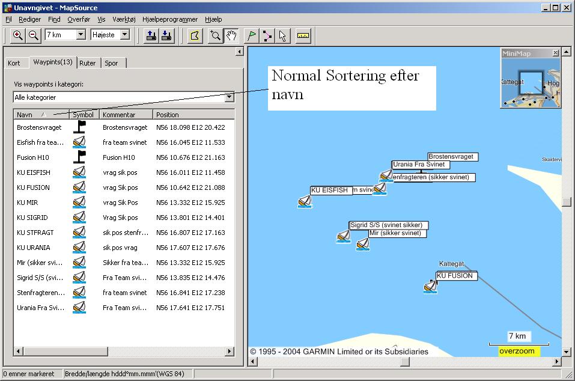The width and height of the screenshot is (575, 381).
Task: Click waypoint list scroll right arrow
Action: (230, 352)
